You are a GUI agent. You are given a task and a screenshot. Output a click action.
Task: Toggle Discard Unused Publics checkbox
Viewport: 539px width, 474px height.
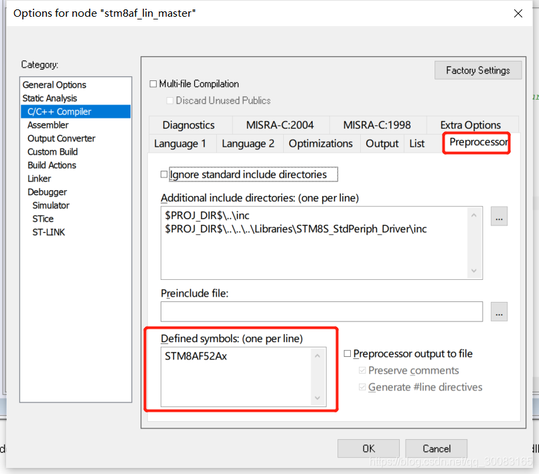170,100
